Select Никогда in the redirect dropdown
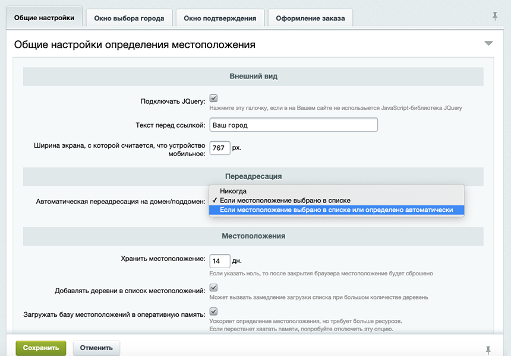This screenshot has height=356, width=511. tap(233, 191)
